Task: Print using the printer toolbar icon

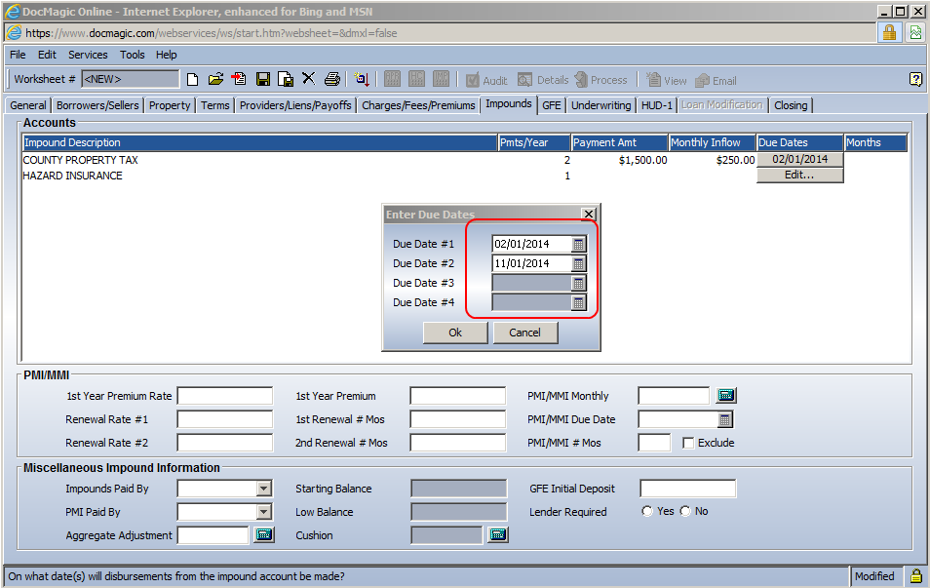Action: [332, 79]
